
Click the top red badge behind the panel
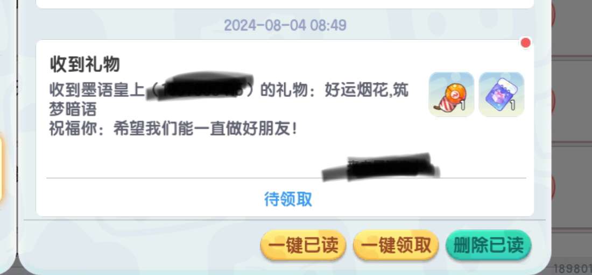click(552, 15)
